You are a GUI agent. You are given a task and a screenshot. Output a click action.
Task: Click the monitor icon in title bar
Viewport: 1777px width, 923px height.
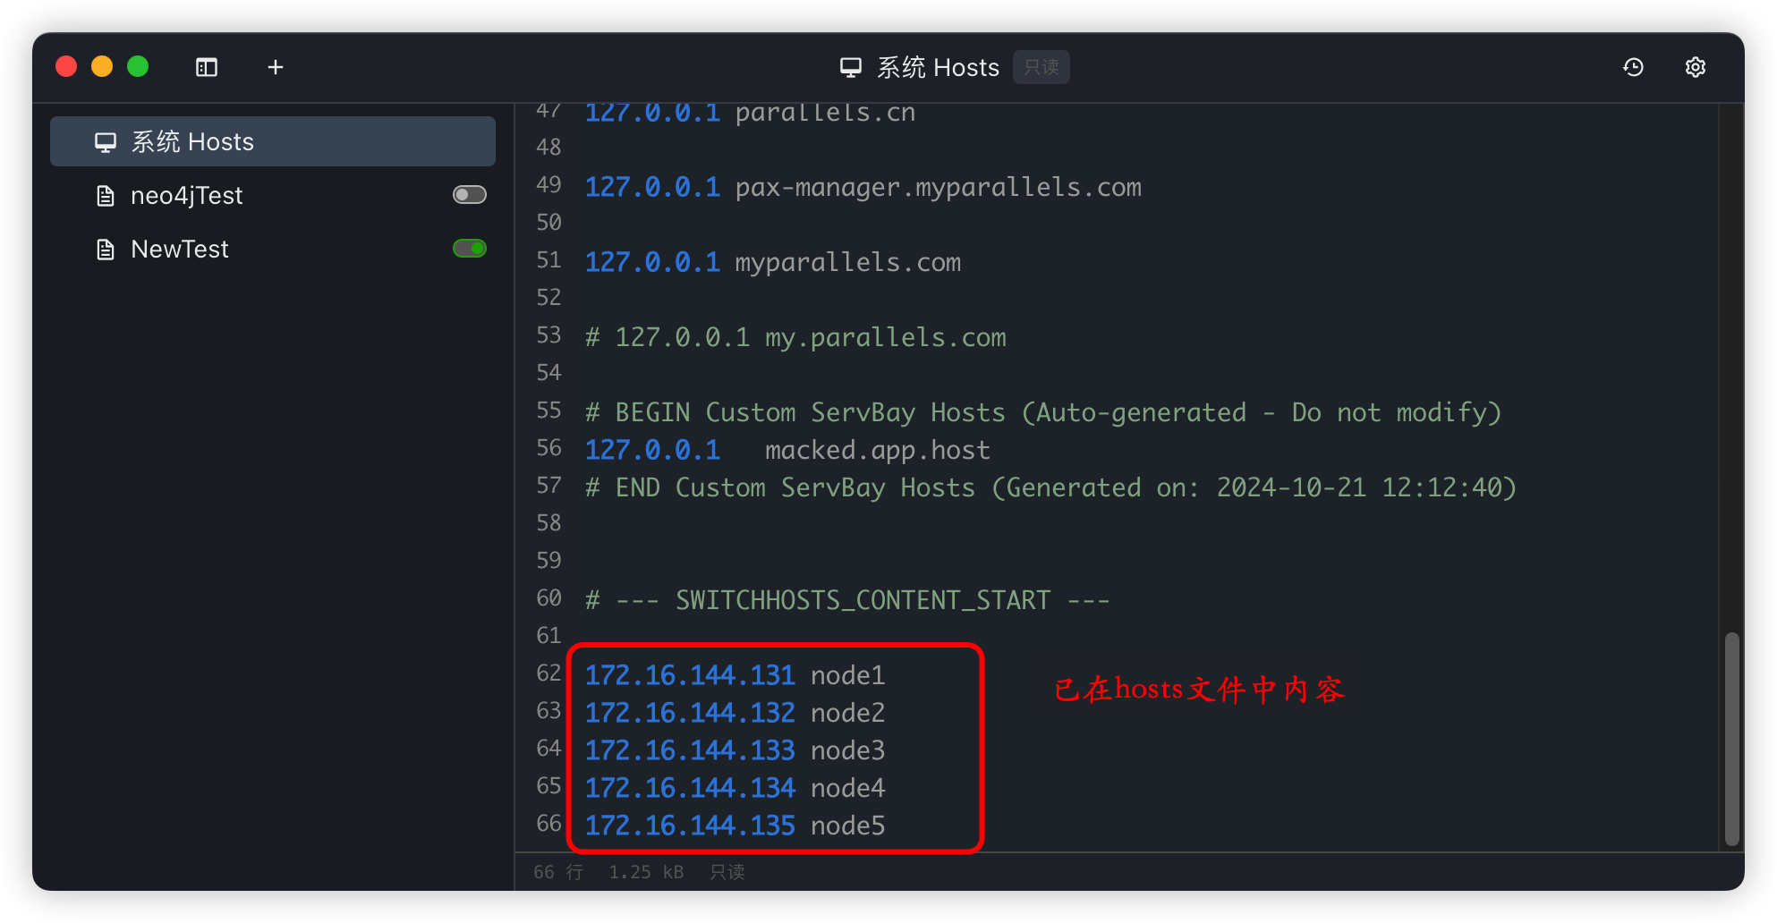point(850,67)
